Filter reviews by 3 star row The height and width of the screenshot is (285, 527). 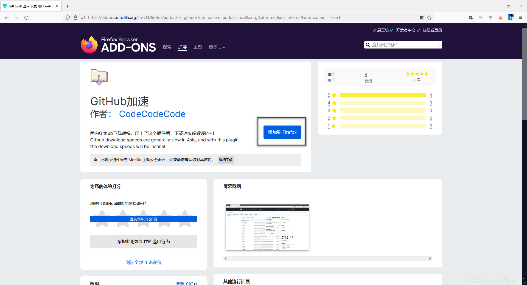tap(380, 110)
